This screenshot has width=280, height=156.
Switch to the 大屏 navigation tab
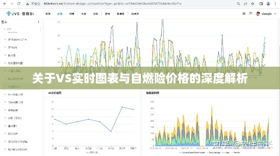point(83,14)
